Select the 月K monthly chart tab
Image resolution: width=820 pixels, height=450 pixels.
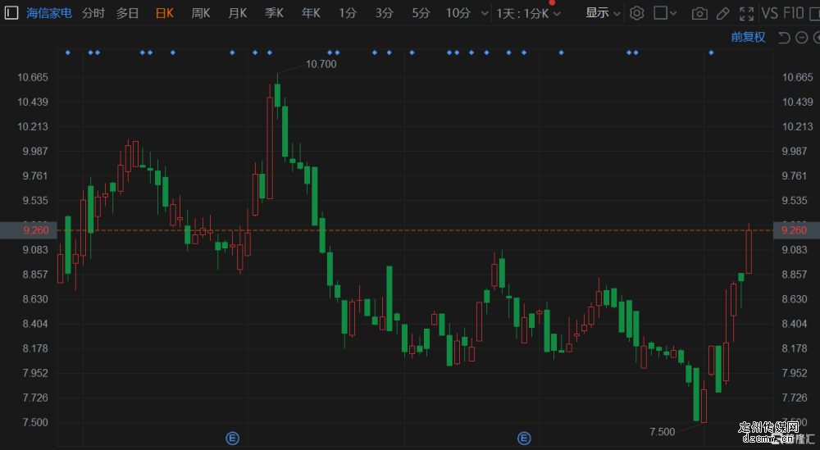(x=238, y=13)
